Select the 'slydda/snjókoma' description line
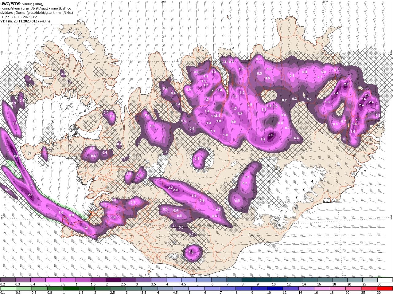The width and height of the screenshot is (393, 295). [37, 13]
